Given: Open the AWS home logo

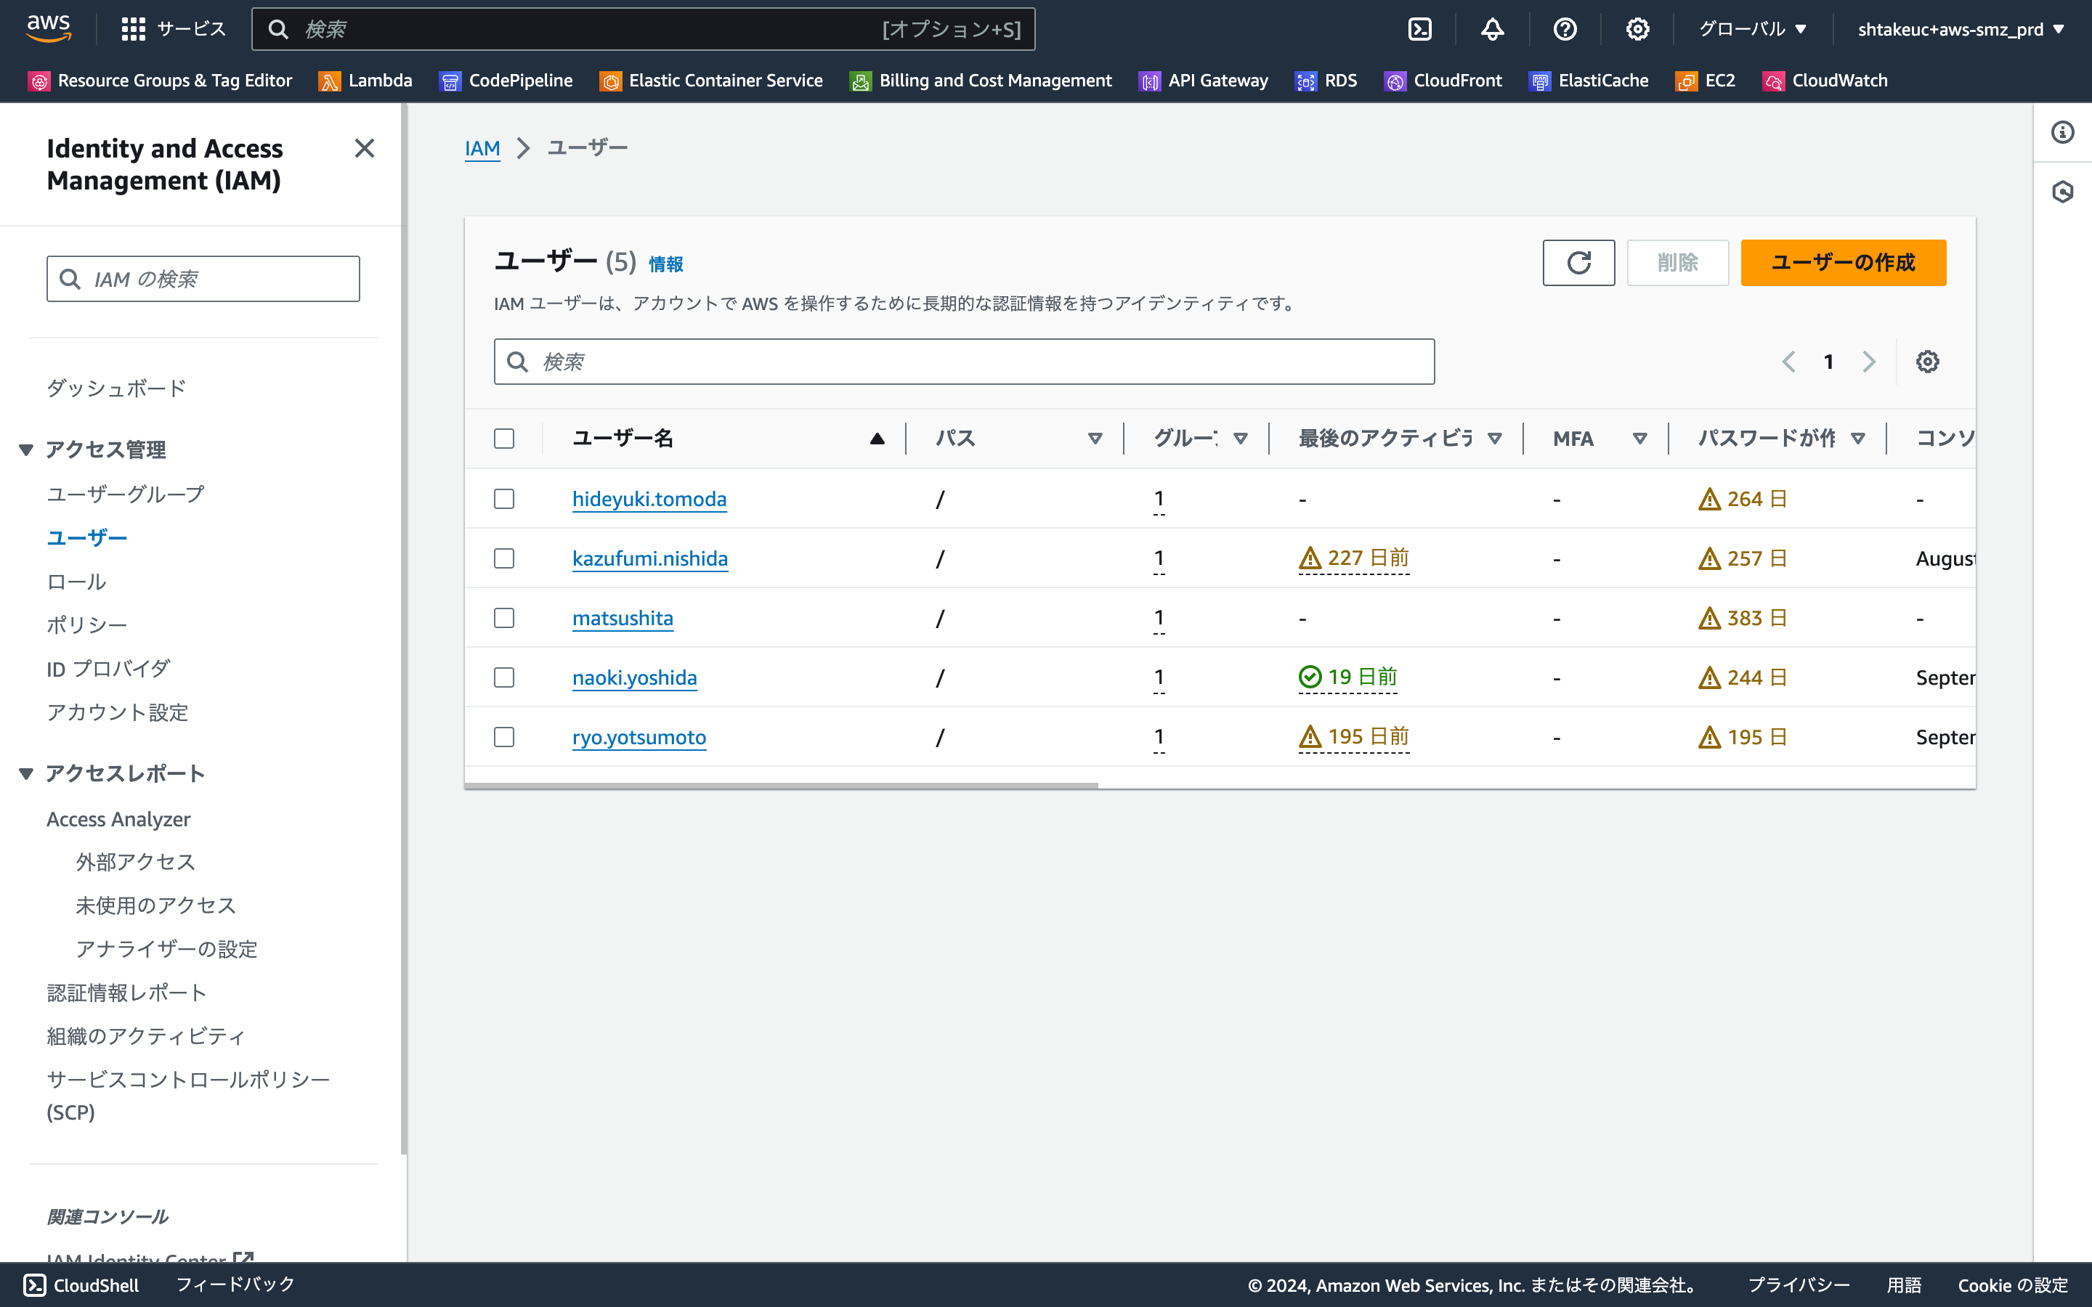Looking at the screenshot, I should [x=49, y=28].
